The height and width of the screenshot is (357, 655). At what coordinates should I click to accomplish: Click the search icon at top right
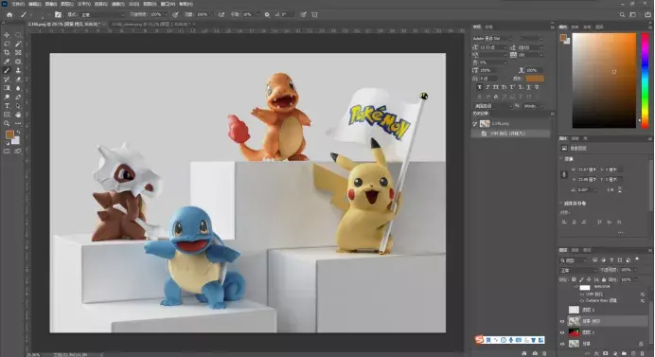pyautogui.click(x=622, y=14)
